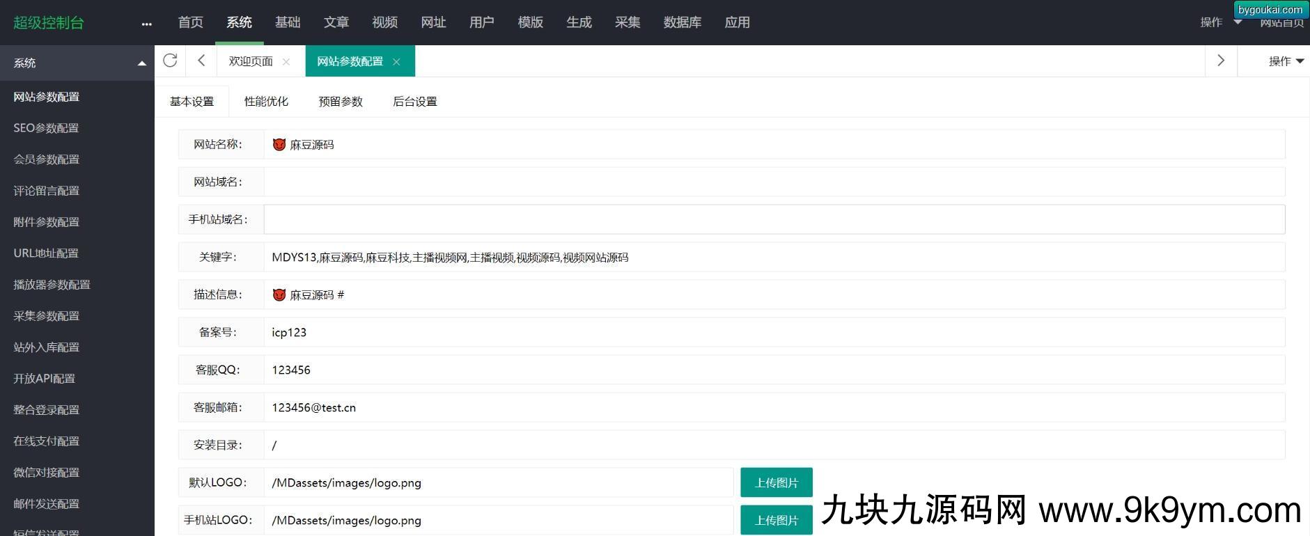Click the right arrow to scroll tabs forward

pos(1220,61)
